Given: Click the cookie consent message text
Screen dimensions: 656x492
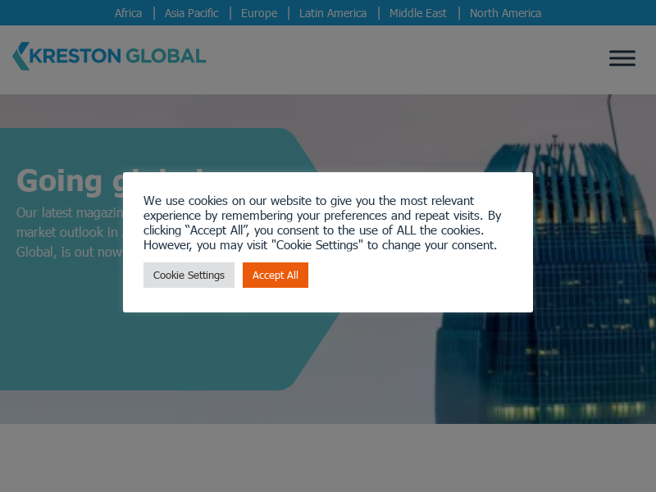Looking at the screenshot, I should pos(321,223).
